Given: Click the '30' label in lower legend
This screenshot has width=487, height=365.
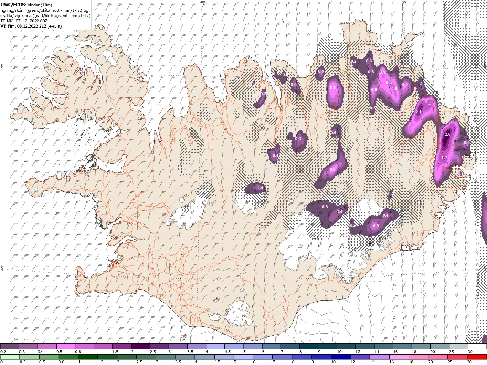Looking at the screenshot, I should tap(470, 362).
